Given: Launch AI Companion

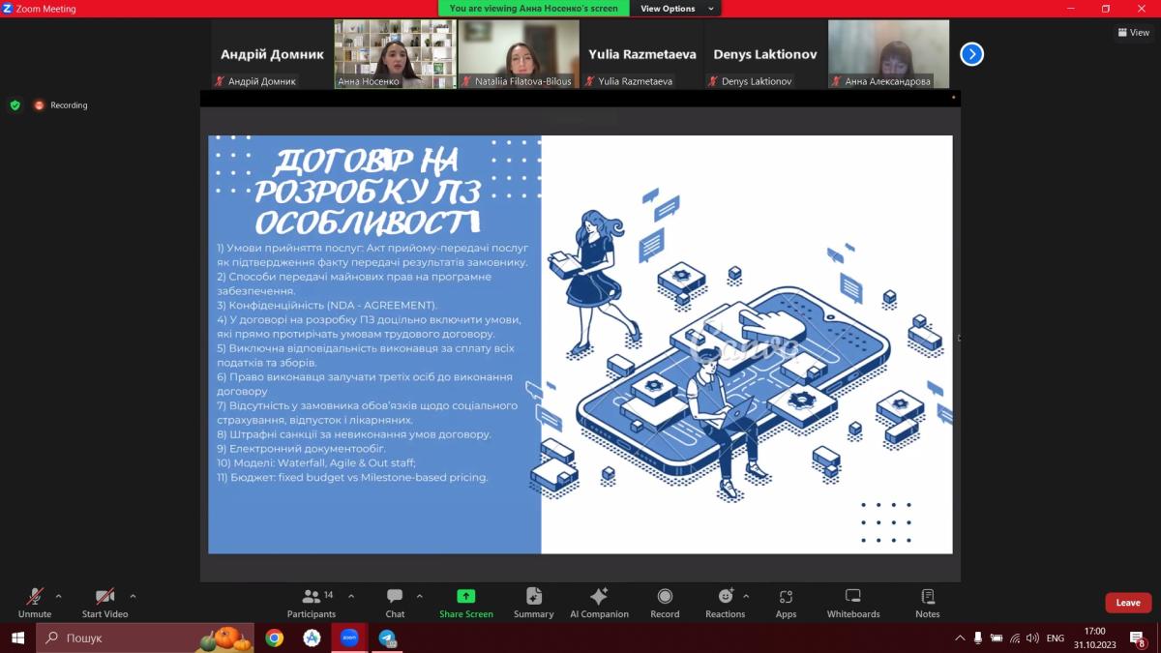Looking at the screenshot, I should click(x=599, y=602).
